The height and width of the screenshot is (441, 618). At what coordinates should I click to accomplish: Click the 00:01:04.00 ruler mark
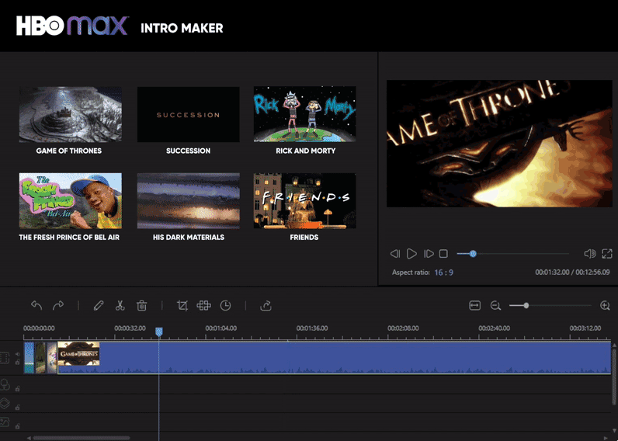click(220, 328)
